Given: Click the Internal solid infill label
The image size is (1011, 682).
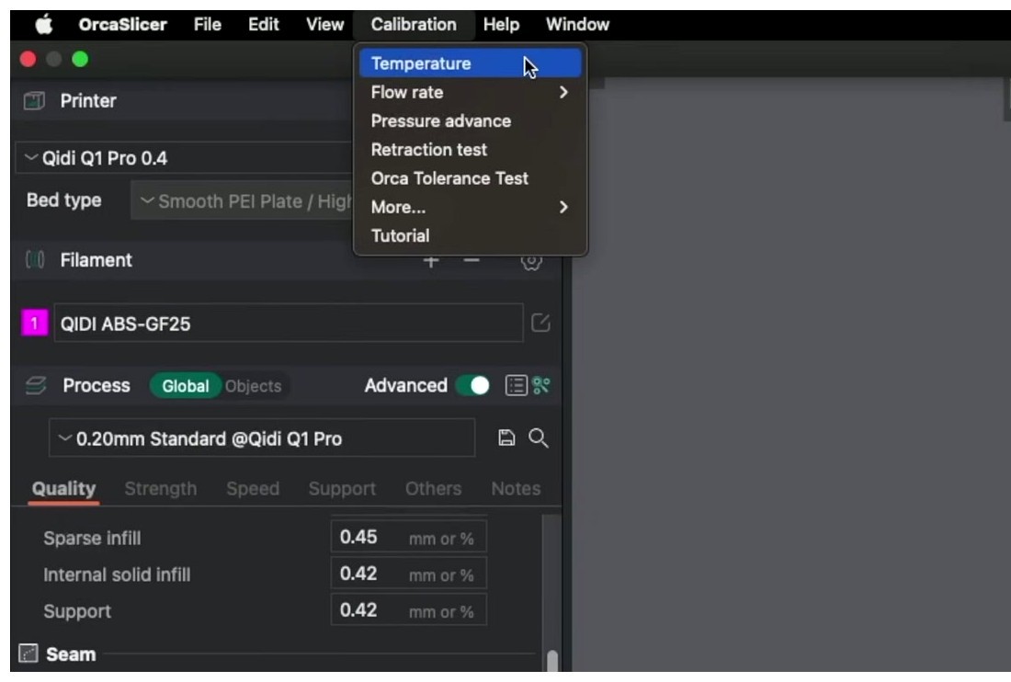Looking at the screenshot, I should 117,574.
